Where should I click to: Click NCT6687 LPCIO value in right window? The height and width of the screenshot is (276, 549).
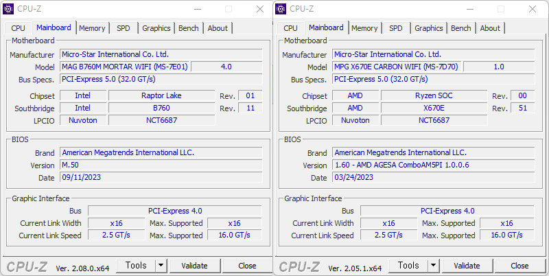pyautogui.click(x=434, y=120)
